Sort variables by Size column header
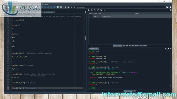This screenshot has height=99, width=177. 100,13
